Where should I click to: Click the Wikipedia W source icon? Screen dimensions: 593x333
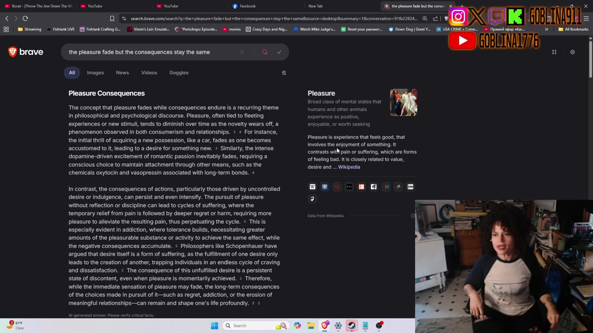coord(312,187)
